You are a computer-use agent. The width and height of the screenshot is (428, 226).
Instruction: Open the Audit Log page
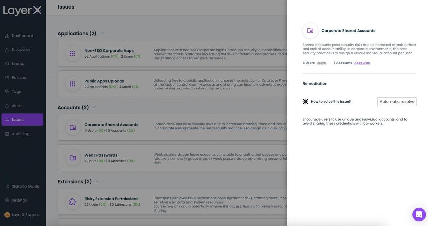point(20,134)
